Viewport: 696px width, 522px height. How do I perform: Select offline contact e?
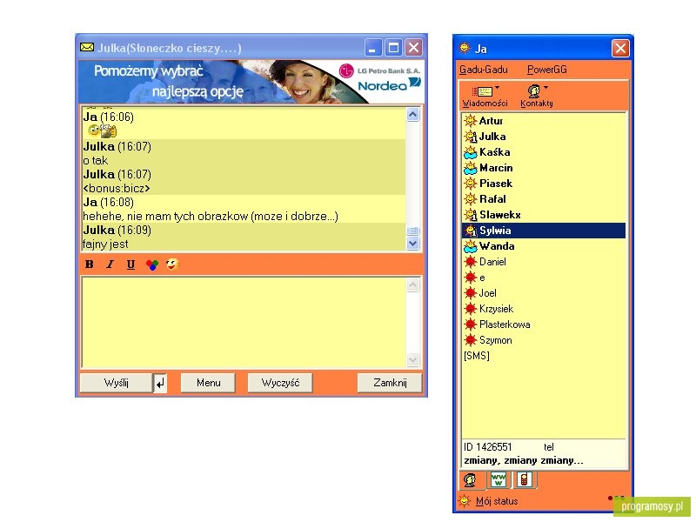tap(544, 278)
